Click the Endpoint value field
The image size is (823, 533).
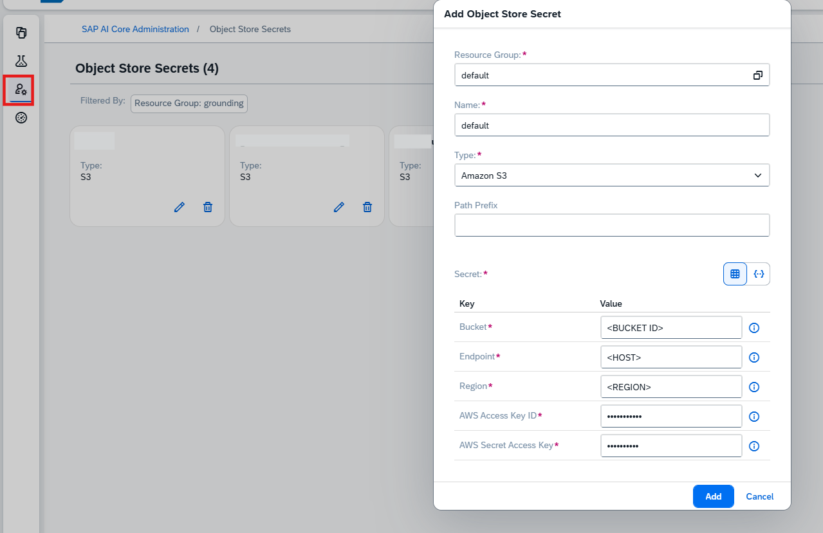click(671, 357)
